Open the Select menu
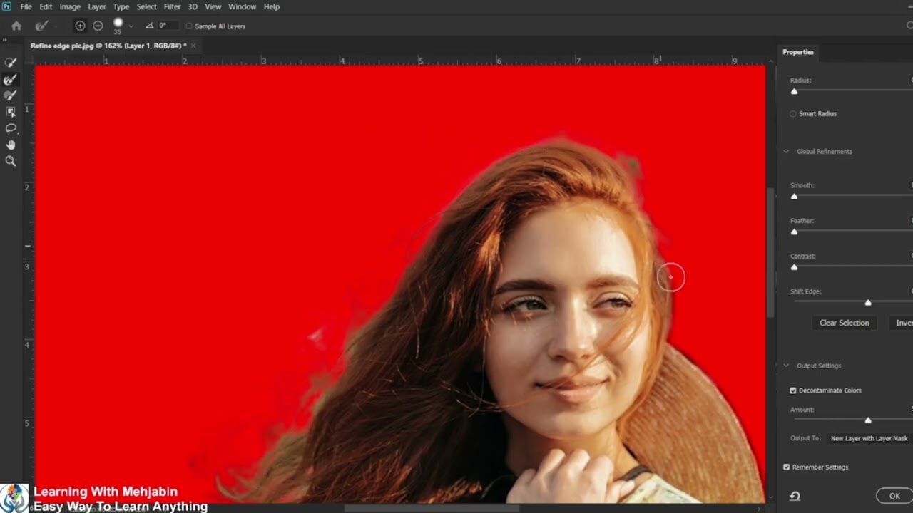 [147, 6]
